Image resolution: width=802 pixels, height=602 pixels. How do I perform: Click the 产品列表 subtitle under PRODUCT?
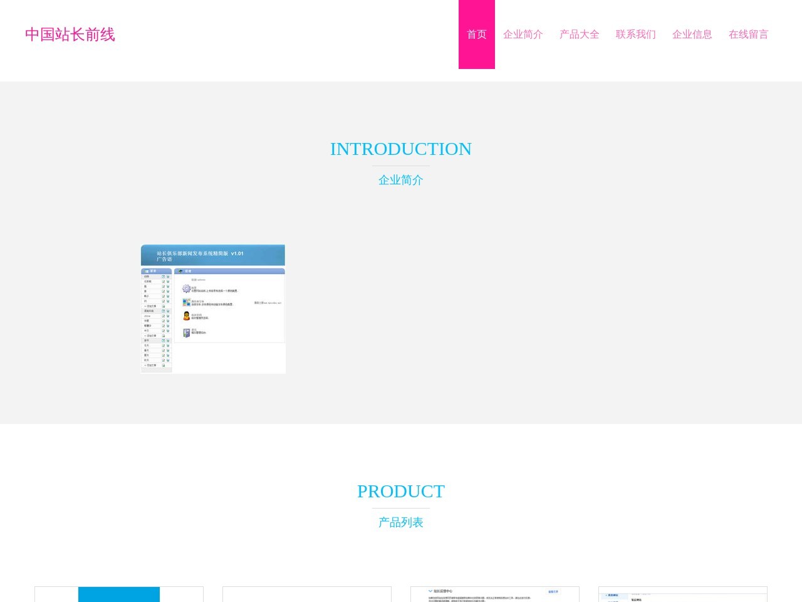coord(401,522)
